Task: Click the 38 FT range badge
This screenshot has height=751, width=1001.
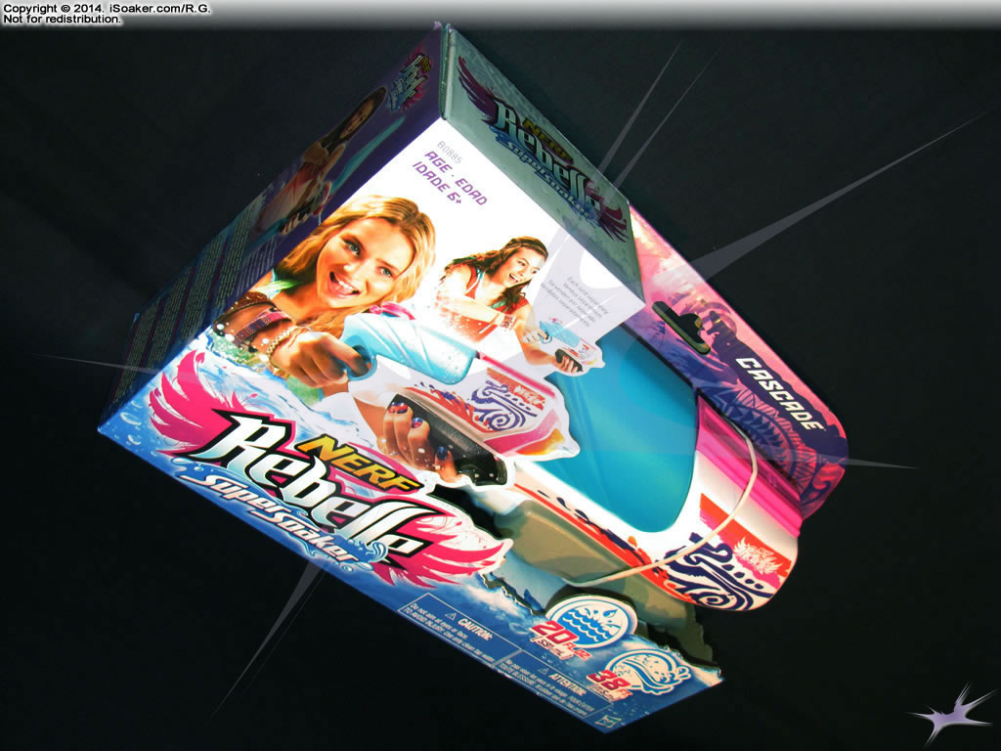Action: point(638,674)
